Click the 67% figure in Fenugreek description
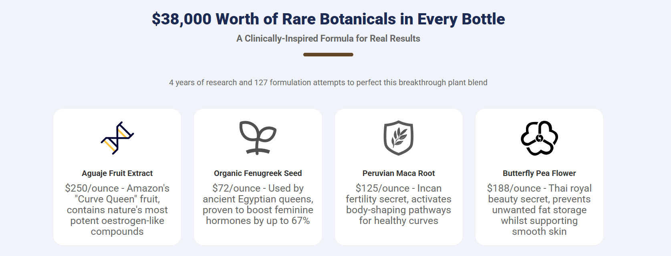 coord(300,221)
